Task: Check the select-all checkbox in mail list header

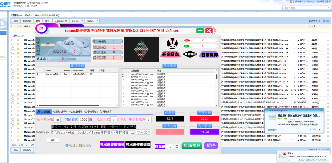Action: (x=13, y=26)
